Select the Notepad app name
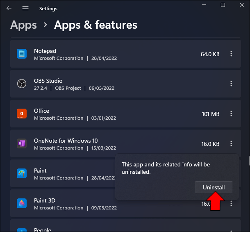 point(45,51)
